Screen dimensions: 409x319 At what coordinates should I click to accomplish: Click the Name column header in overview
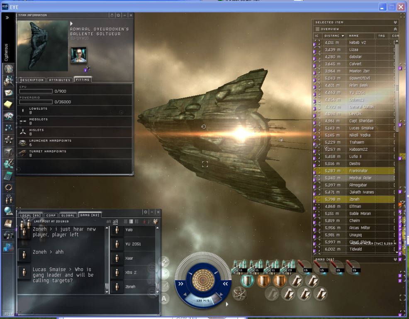point(361,36)
